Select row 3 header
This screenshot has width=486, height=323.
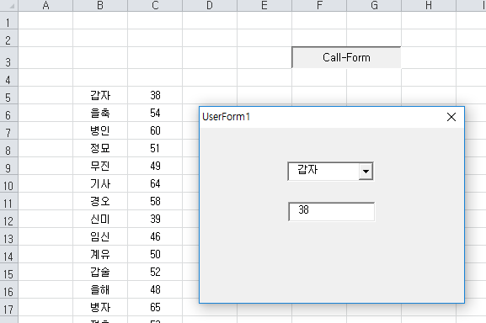pos(8,58)
